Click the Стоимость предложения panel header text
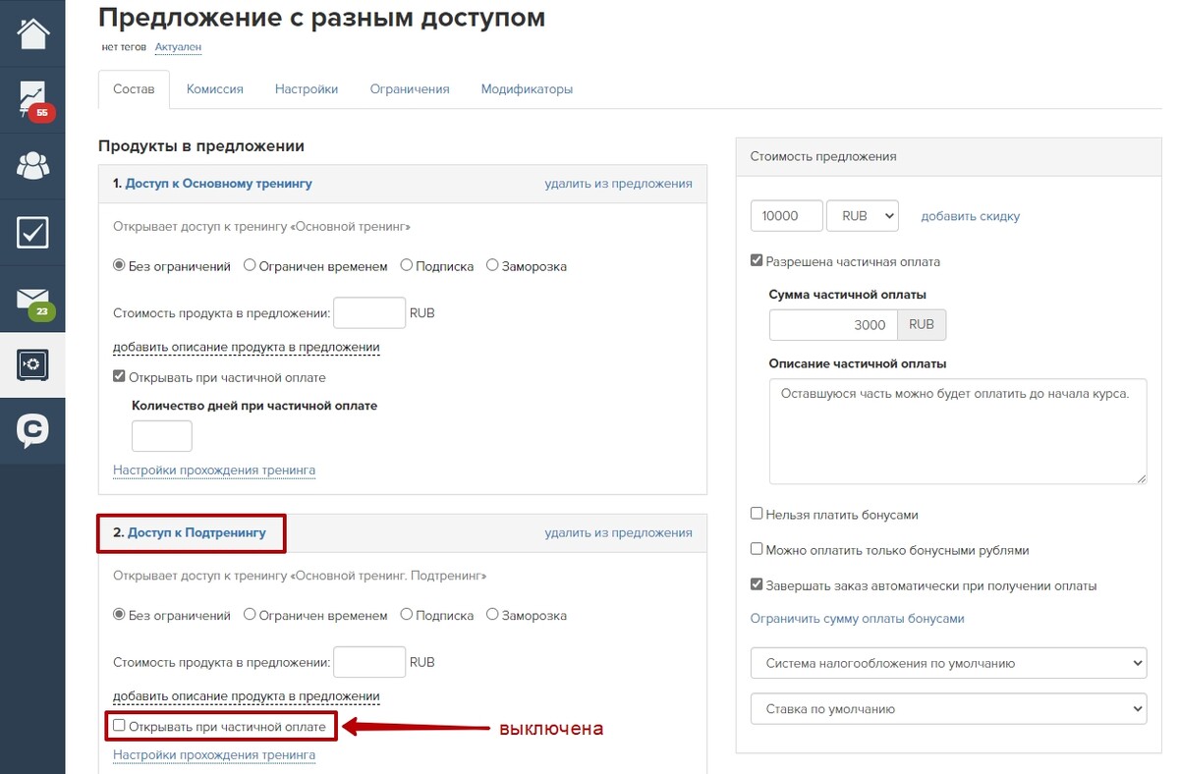 click(823, 156)
